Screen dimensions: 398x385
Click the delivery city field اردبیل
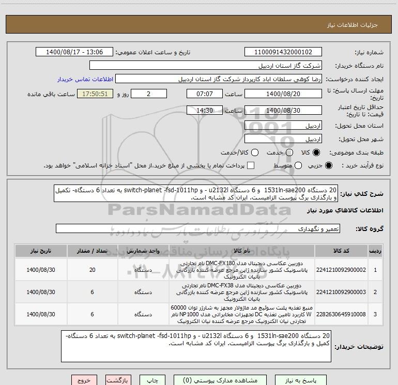click(x=283, y=139)
